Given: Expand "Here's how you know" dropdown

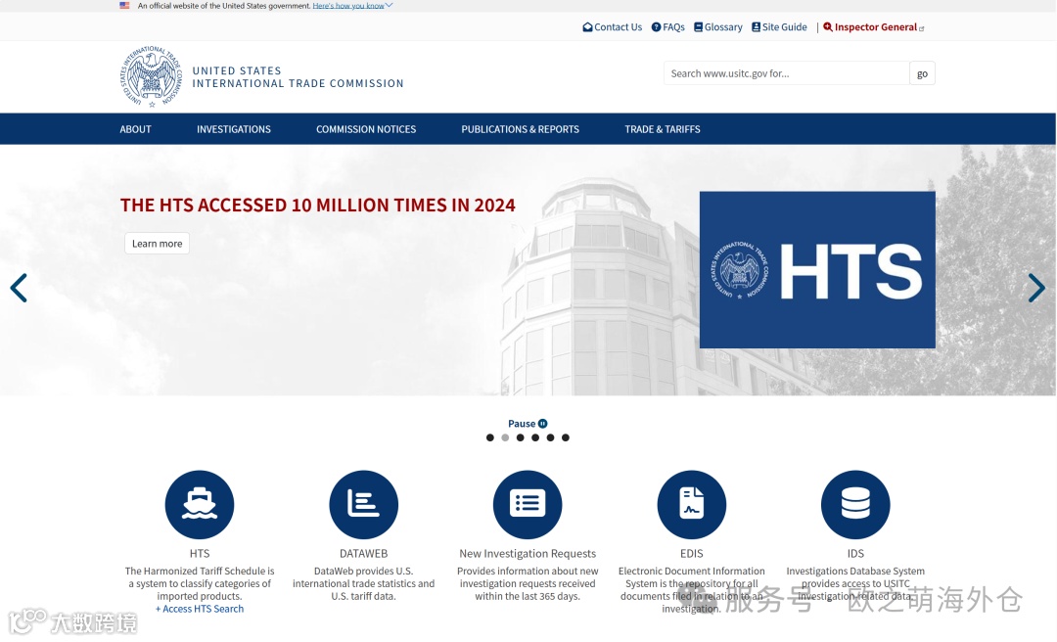Looking at the screenshot, I should click(x=352, y=6).
